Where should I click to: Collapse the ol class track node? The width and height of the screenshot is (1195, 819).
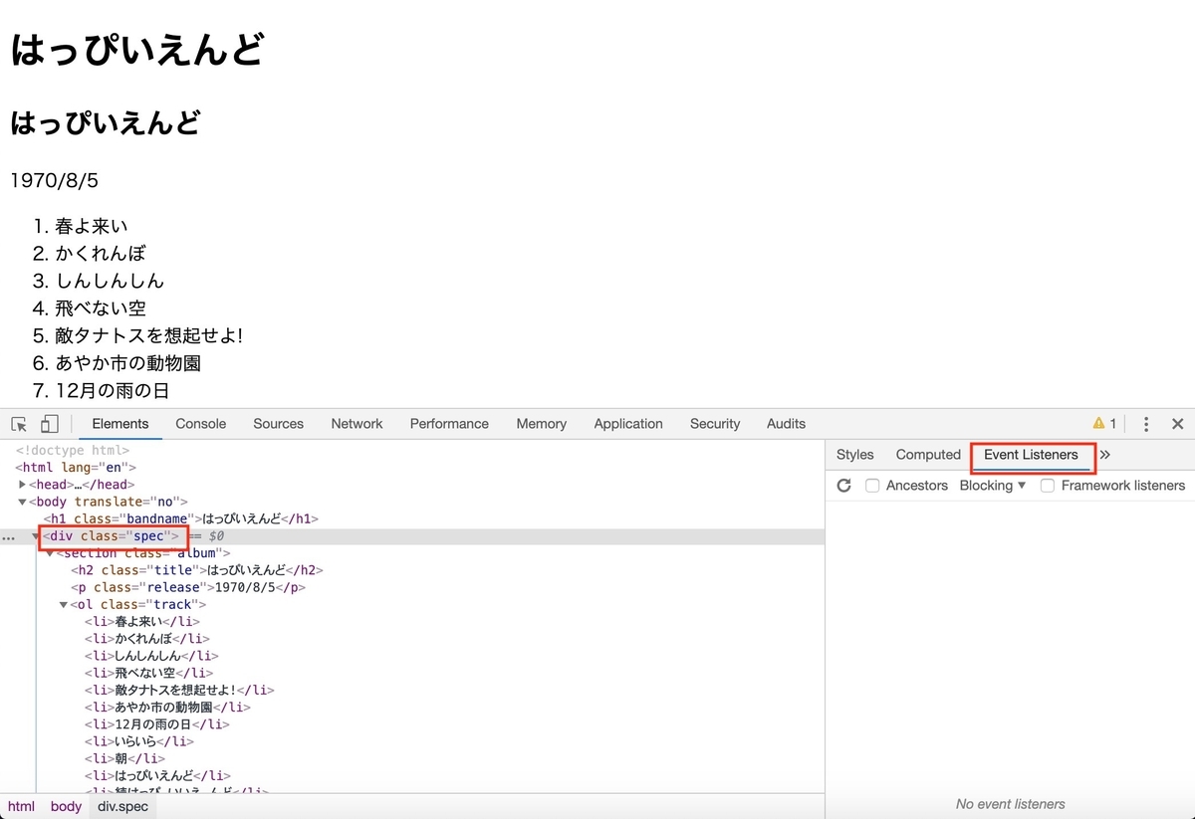[65, 604]
